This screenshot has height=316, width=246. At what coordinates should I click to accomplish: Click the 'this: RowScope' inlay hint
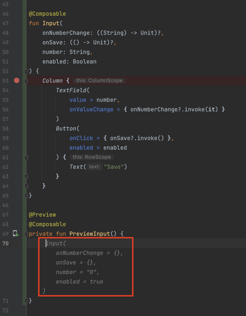click(92, 157)
